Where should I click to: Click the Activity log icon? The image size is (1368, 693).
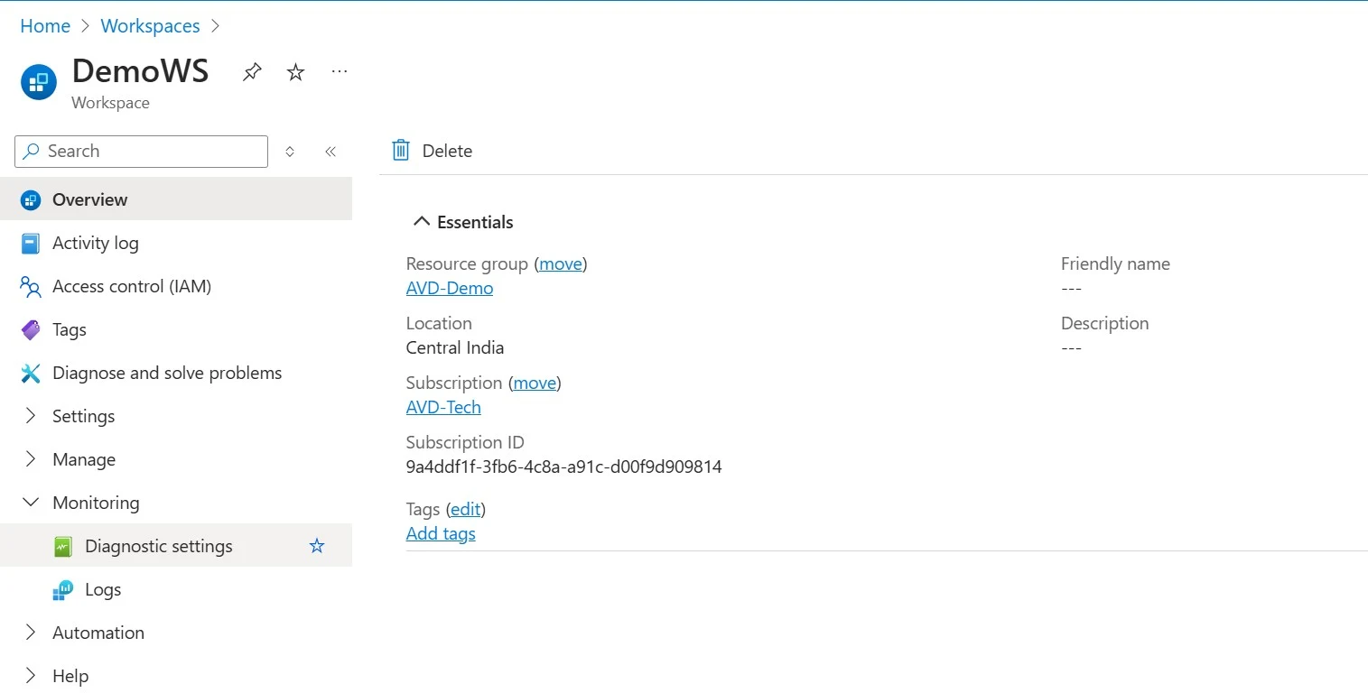tap(31, 243)
